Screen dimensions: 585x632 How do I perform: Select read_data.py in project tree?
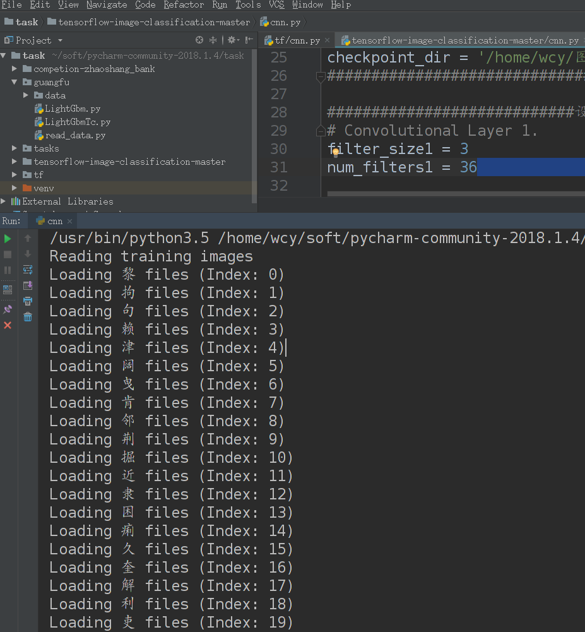click(70, 135)
